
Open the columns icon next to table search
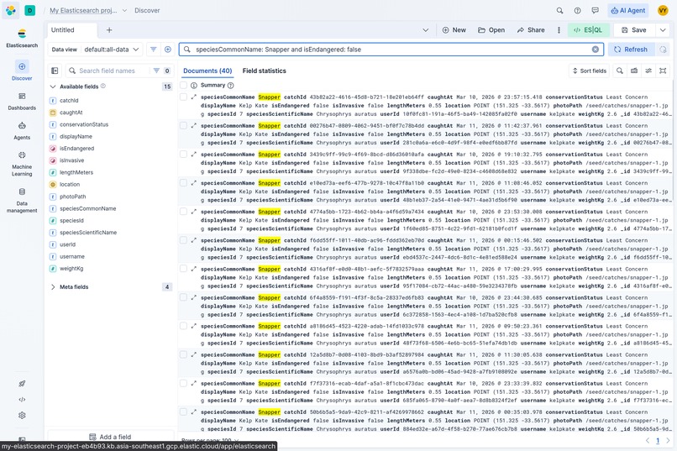coord(634,71)
